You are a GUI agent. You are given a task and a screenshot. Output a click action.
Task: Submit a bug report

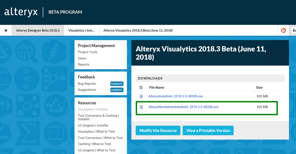pyautogui.click(x=117, y=84)
